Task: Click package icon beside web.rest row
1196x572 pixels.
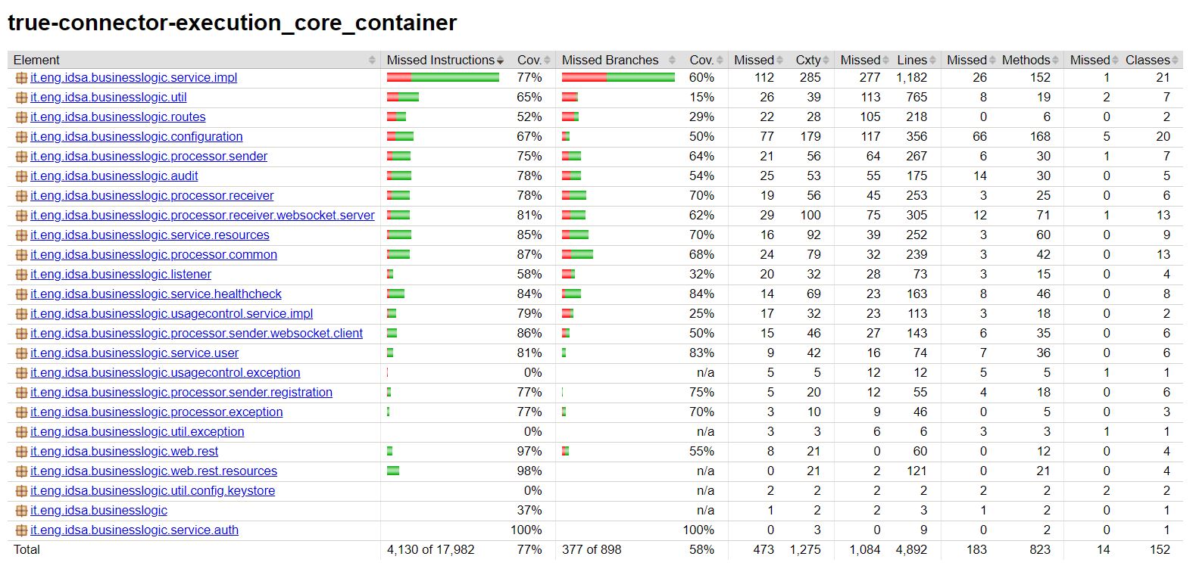Action: (x=21, y=452)
